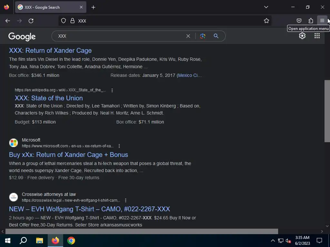Click the Wikipedia result URL breadcrumb
The image size is (330, 247).
click(60, 90)
